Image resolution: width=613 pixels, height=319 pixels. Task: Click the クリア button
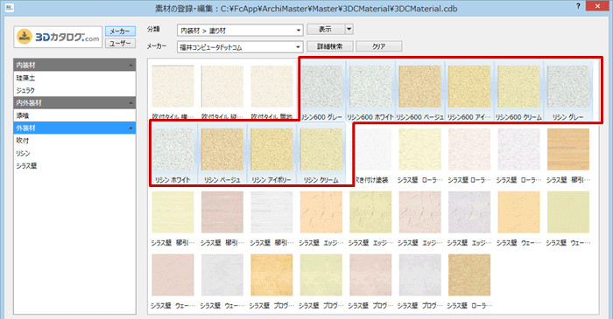pos(378,46)
